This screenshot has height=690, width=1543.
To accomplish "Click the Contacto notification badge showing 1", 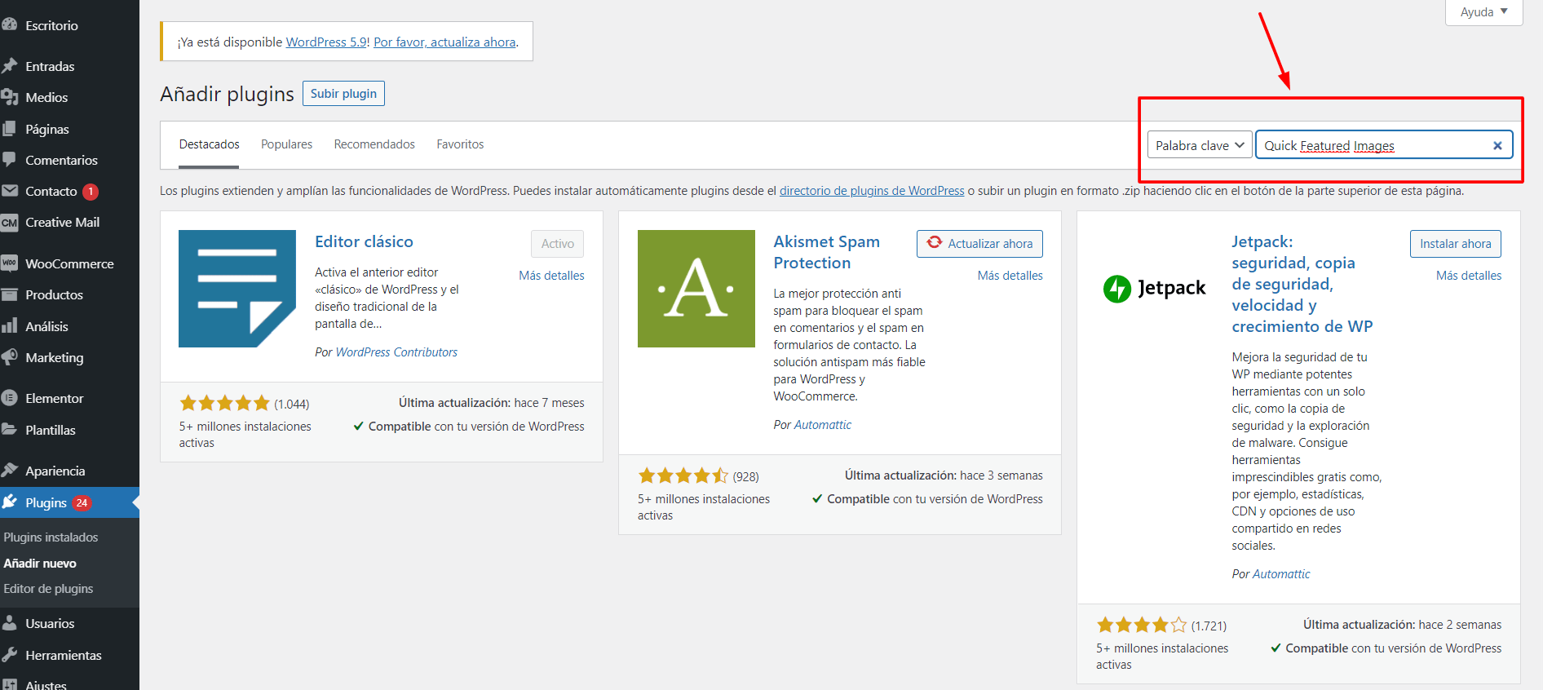I will pos(91,192).
